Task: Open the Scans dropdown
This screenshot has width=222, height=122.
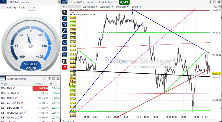Action: 137,7
